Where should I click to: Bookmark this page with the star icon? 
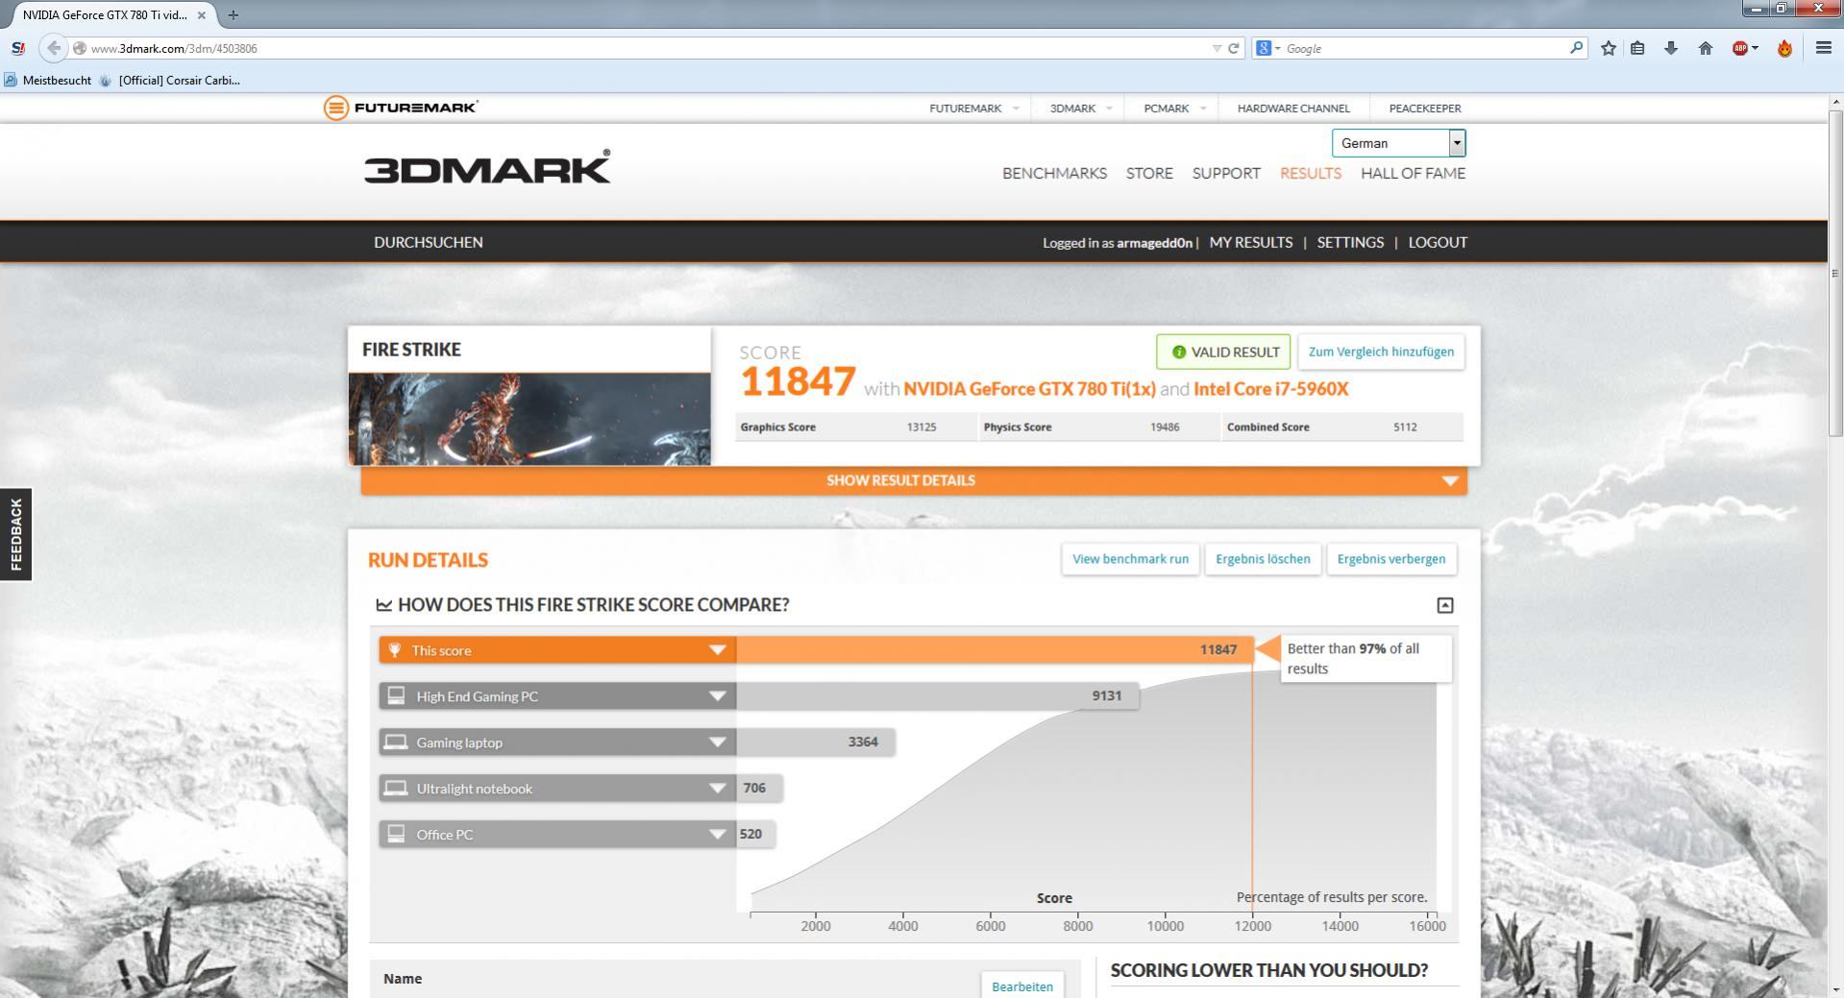(1609, 48)
